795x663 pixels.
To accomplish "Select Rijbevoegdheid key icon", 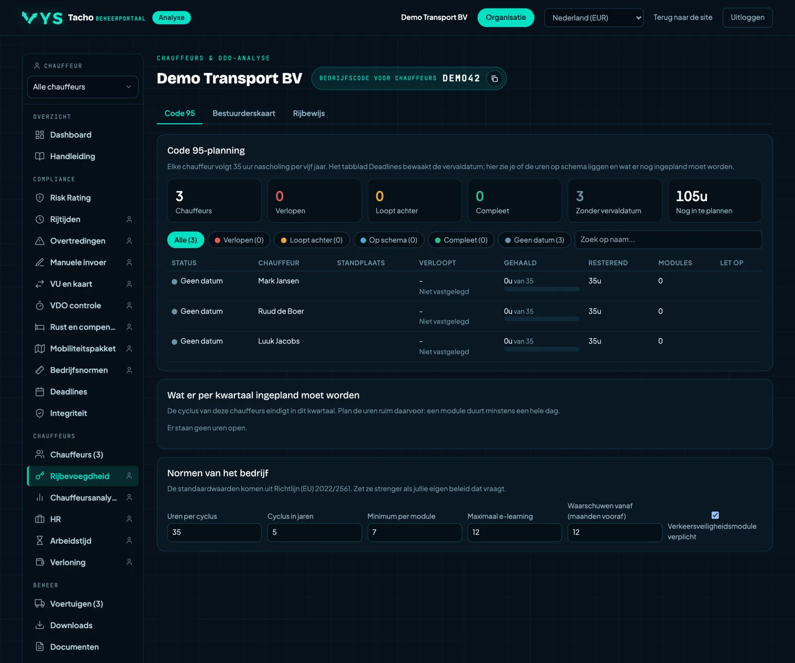I will pyautogui.click(x=40, y=476).
